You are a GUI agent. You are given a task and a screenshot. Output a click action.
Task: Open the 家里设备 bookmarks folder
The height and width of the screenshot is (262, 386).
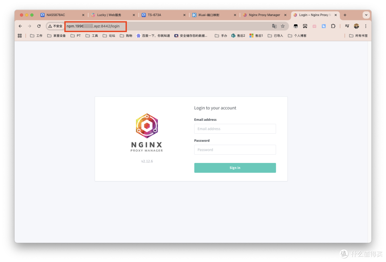pos(56,36)
